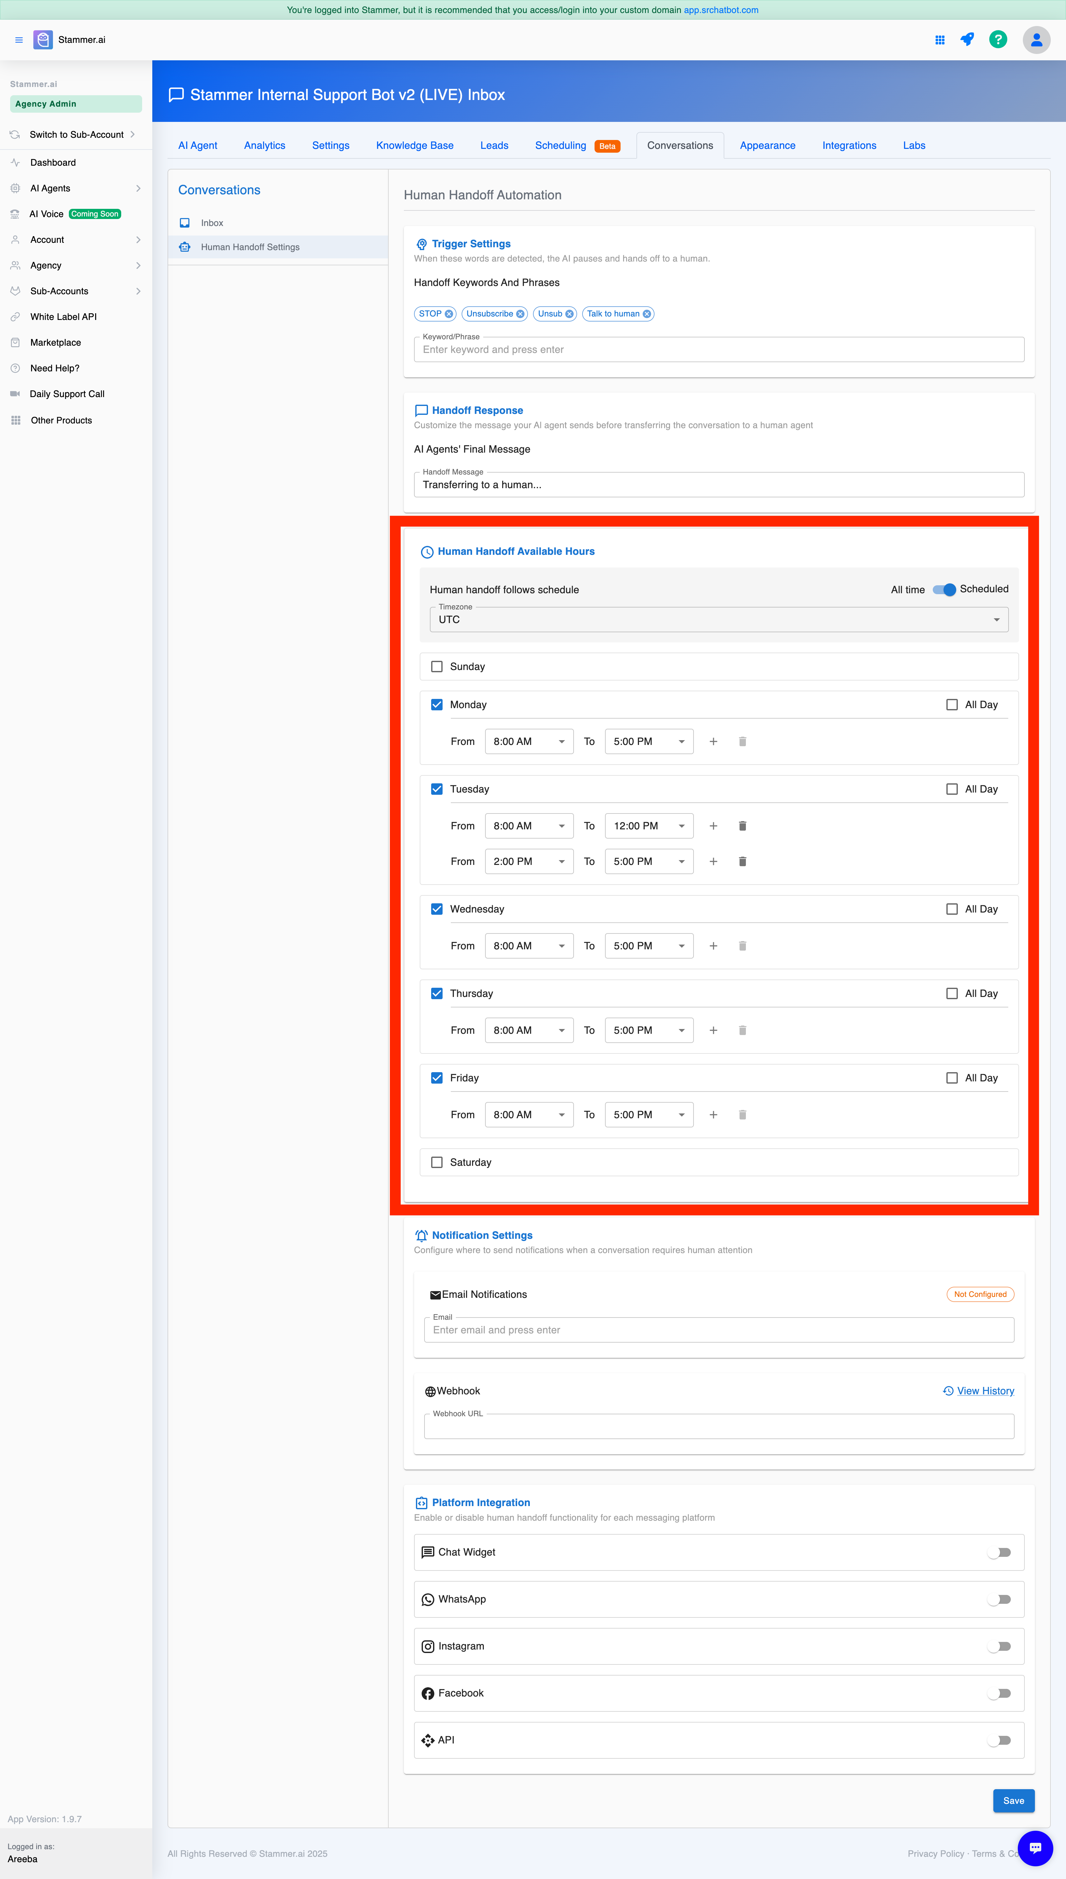The height and width of the screenshot is (1879, 1066).
Task: Open the Privacy Policy footer link
Action: click(935, 1854)
